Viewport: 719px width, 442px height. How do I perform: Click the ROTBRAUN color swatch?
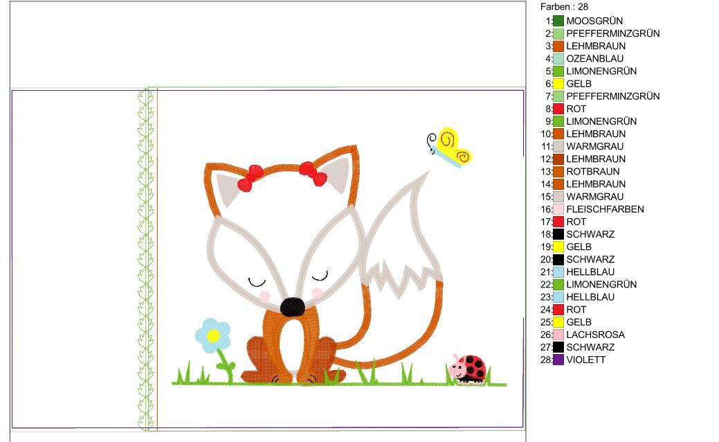click(558, 172)
